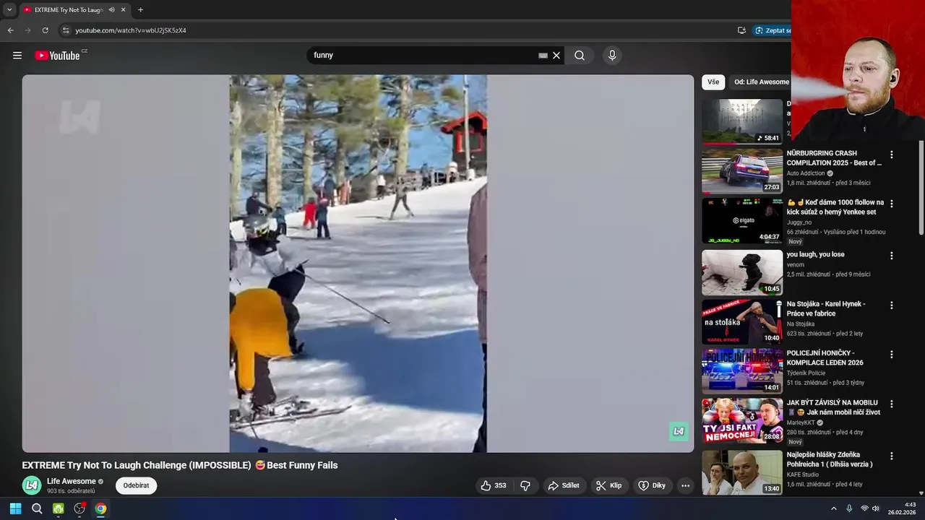Clear the search text with X icon
This screenshot has width=925, height=520.
556,56
